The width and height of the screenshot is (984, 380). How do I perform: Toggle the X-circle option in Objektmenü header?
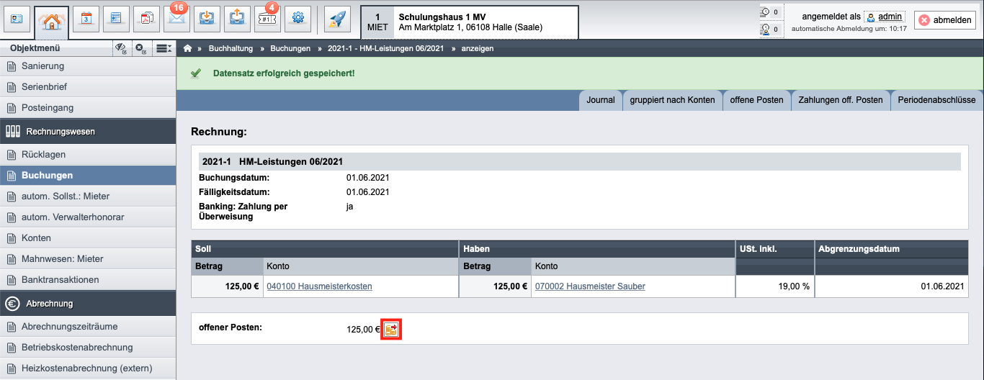(142, 49)
